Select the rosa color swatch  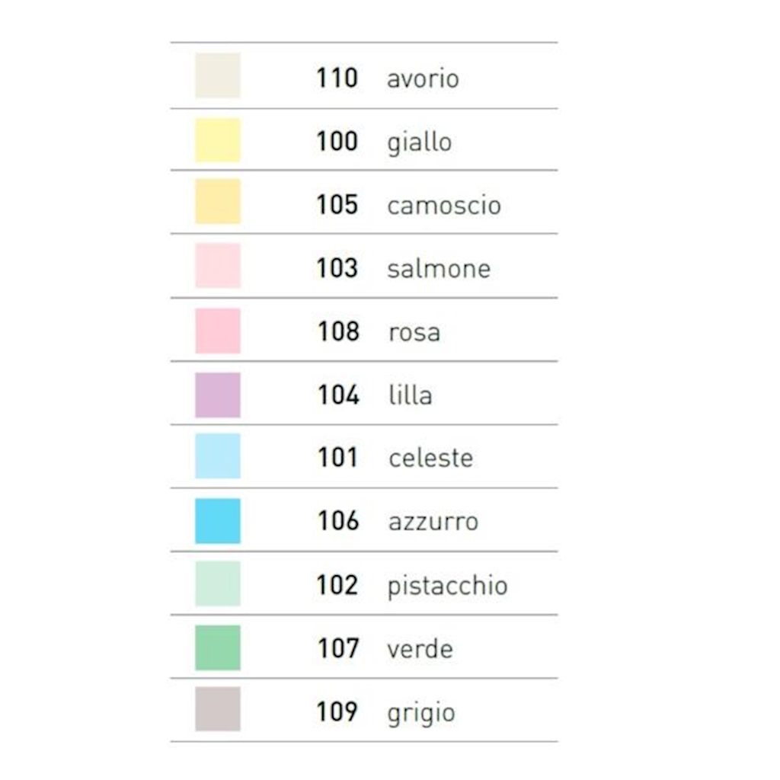[x=218, y=331]
